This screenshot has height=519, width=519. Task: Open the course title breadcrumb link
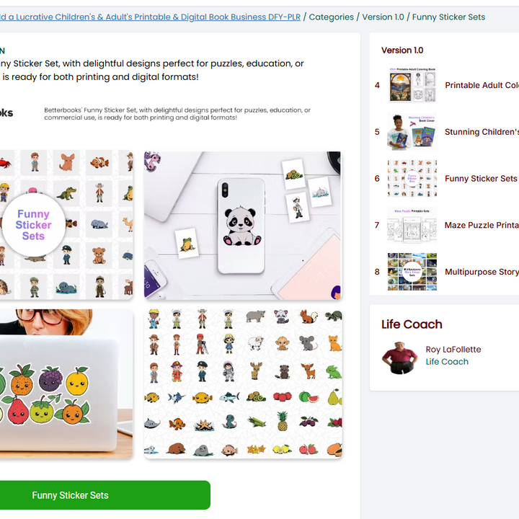point(150,17)
